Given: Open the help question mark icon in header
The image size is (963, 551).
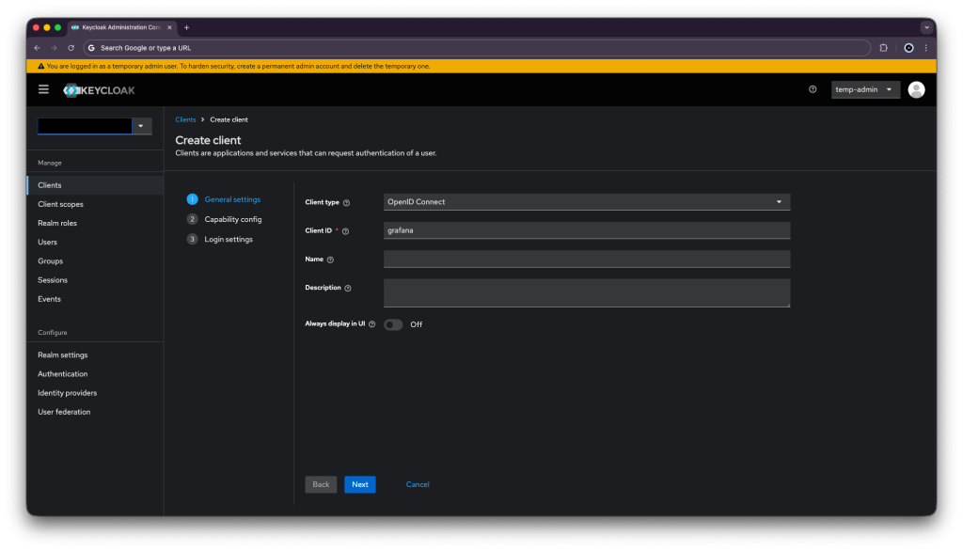Looking at the screenshot, I should [813, 89].
